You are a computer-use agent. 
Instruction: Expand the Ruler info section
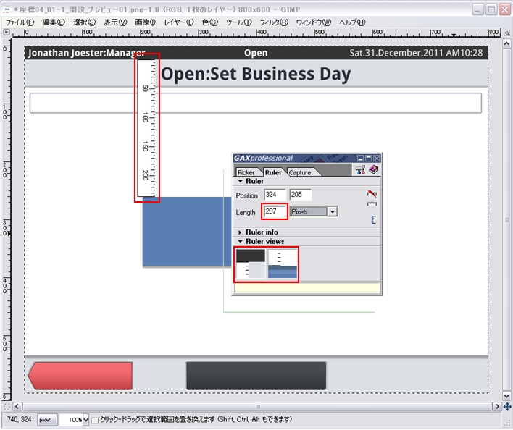point(240,232)
